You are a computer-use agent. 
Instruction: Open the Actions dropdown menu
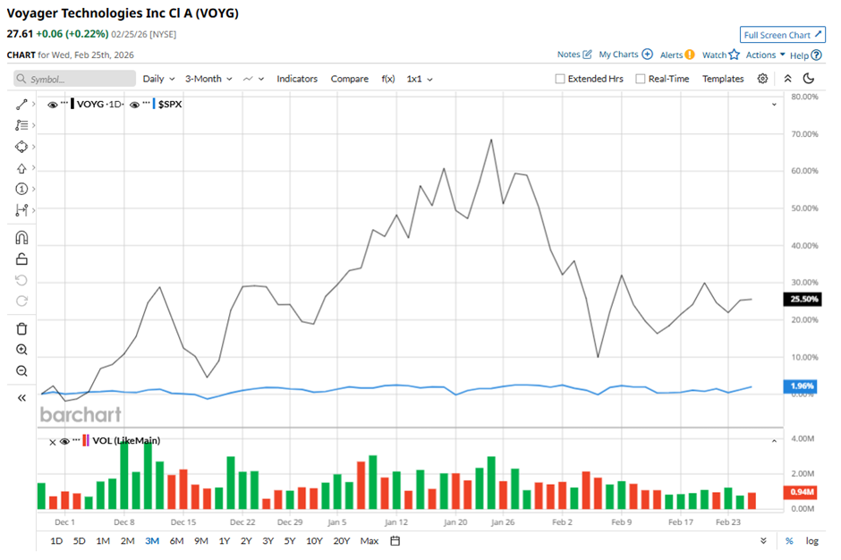tap(765, 55)
